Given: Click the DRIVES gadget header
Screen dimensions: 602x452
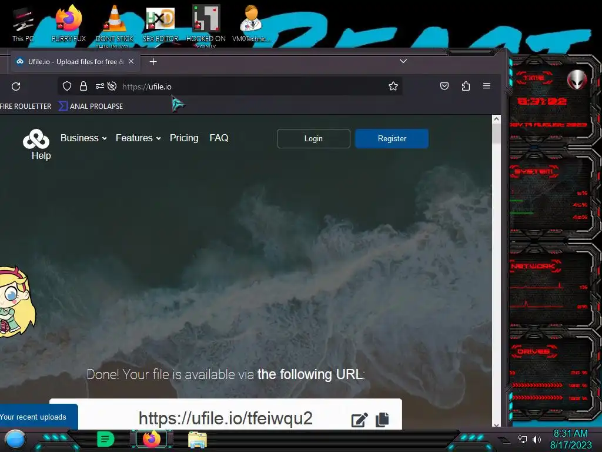Looking at the screenshot, I should [533, 351].
